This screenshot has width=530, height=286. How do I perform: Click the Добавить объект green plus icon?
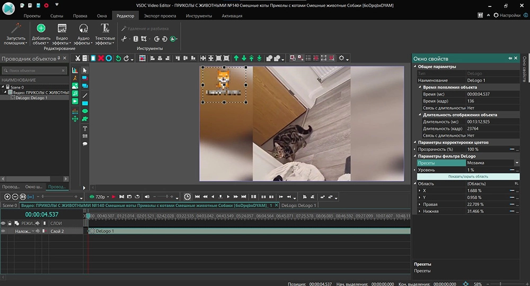pyautogui.click(x=41, y=29)
